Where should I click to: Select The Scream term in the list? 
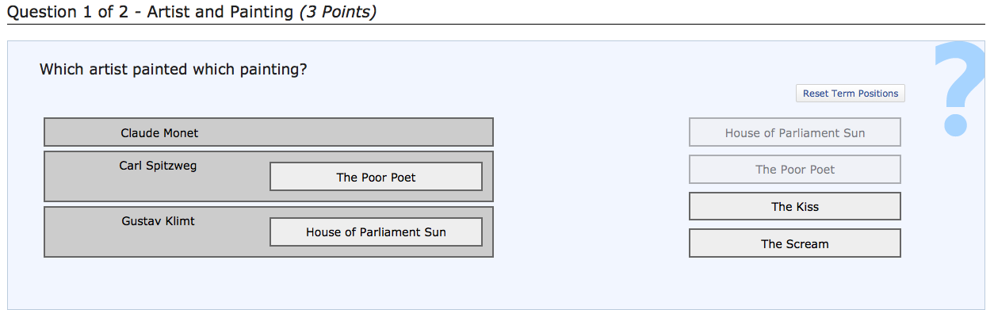(x=795, y=243)
